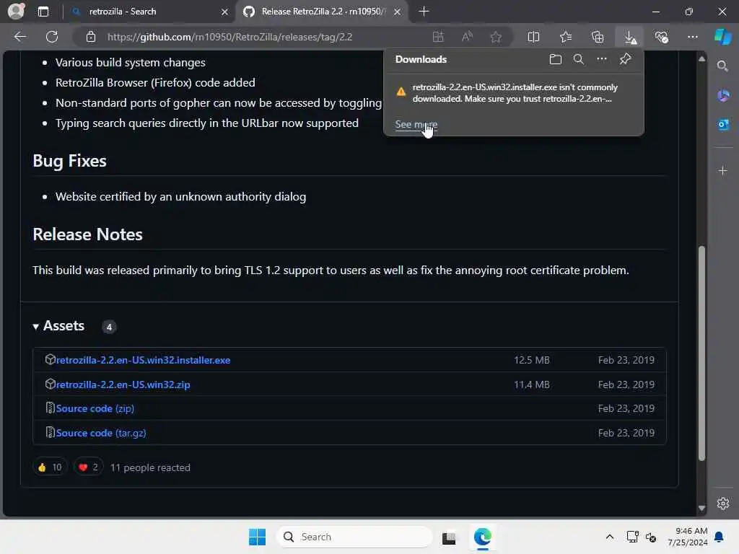Screen dimensions: 739x554
Task: Click the Edge icon on taskbar
Action: pos(483,537)
